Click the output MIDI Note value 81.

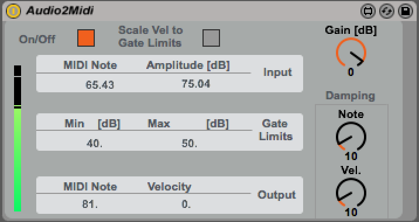point(90,204)
